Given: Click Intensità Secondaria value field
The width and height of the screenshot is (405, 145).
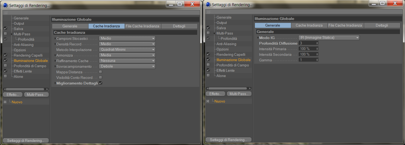Looking at the screenshot, I should 308,54.
